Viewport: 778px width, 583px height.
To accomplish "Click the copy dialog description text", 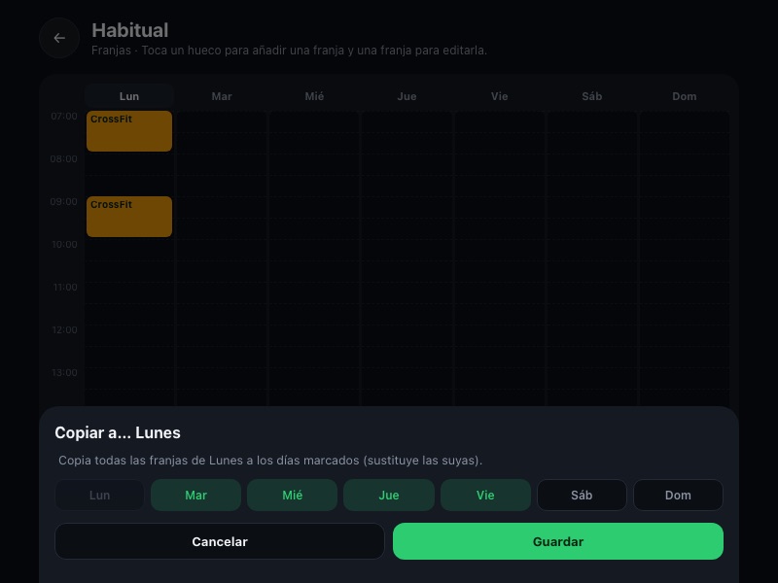I will point(270,460).
